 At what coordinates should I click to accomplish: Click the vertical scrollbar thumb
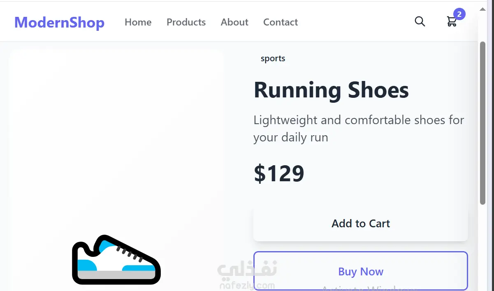(483, 122)
